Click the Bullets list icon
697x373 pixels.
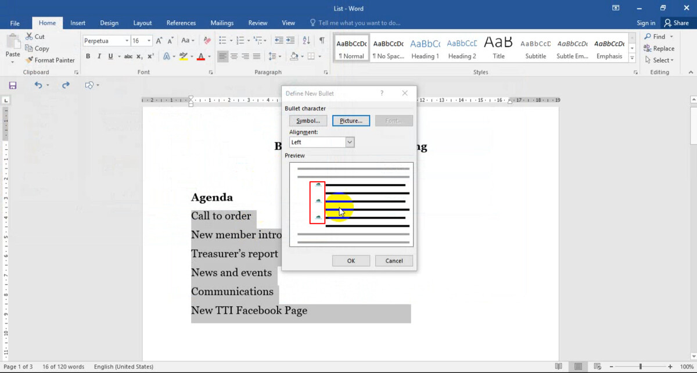(222, 40)
